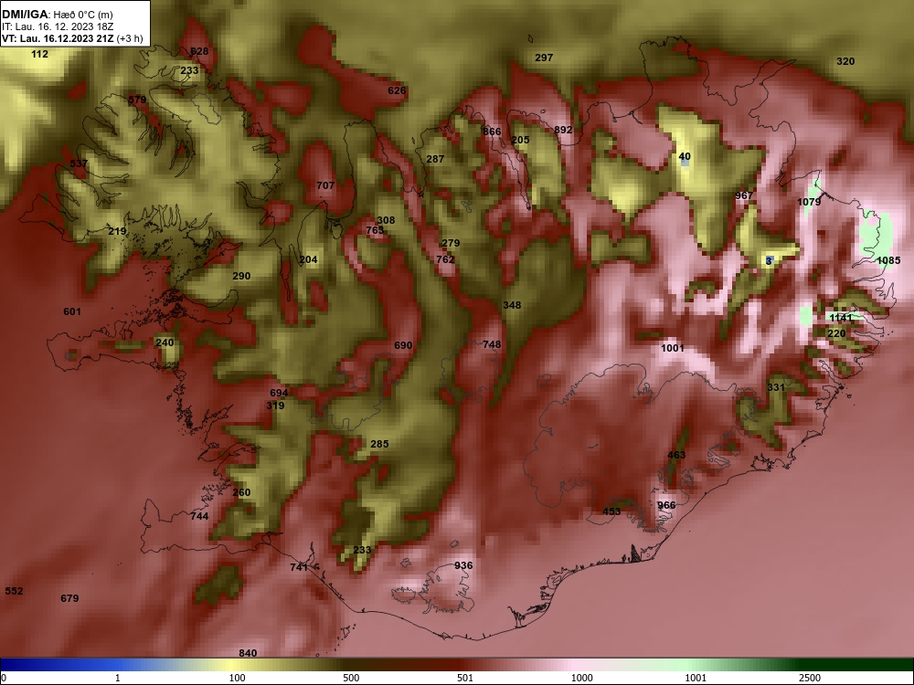Click the 'DMI/IGA: Hæð 0°C (m)' title text
This screenshot has height=685, width=914.
(57, 15)
